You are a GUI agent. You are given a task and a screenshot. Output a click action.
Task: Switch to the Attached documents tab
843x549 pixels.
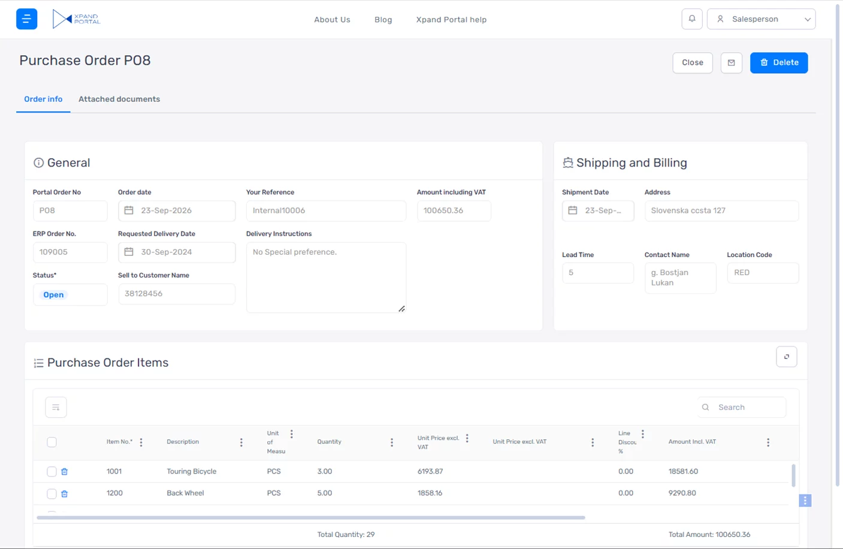119,99
